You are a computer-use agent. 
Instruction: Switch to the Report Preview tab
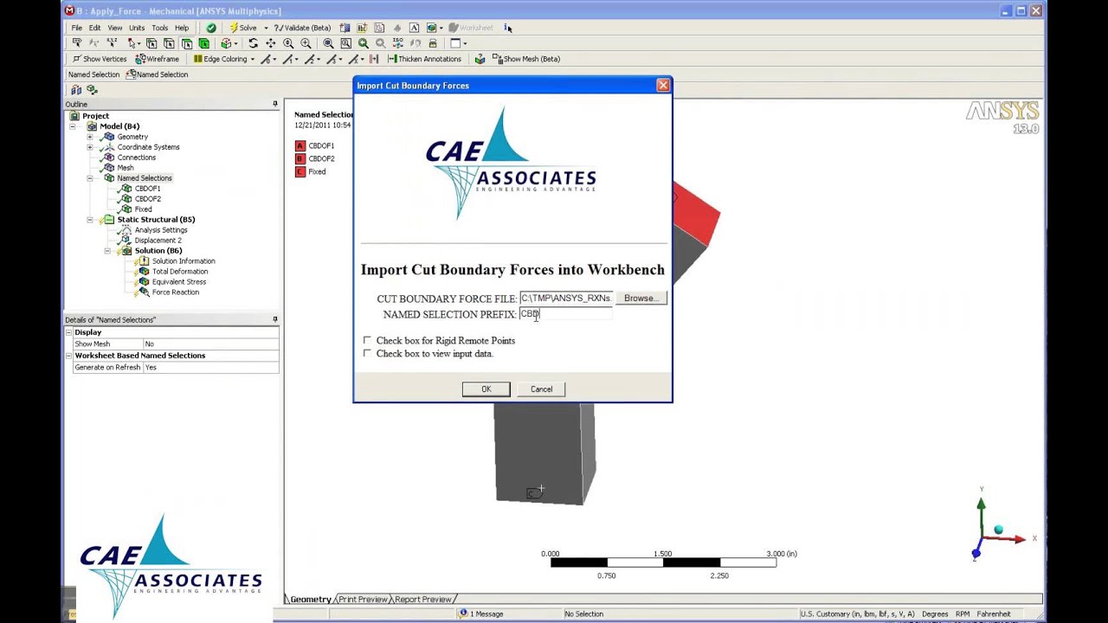[423, 599]
